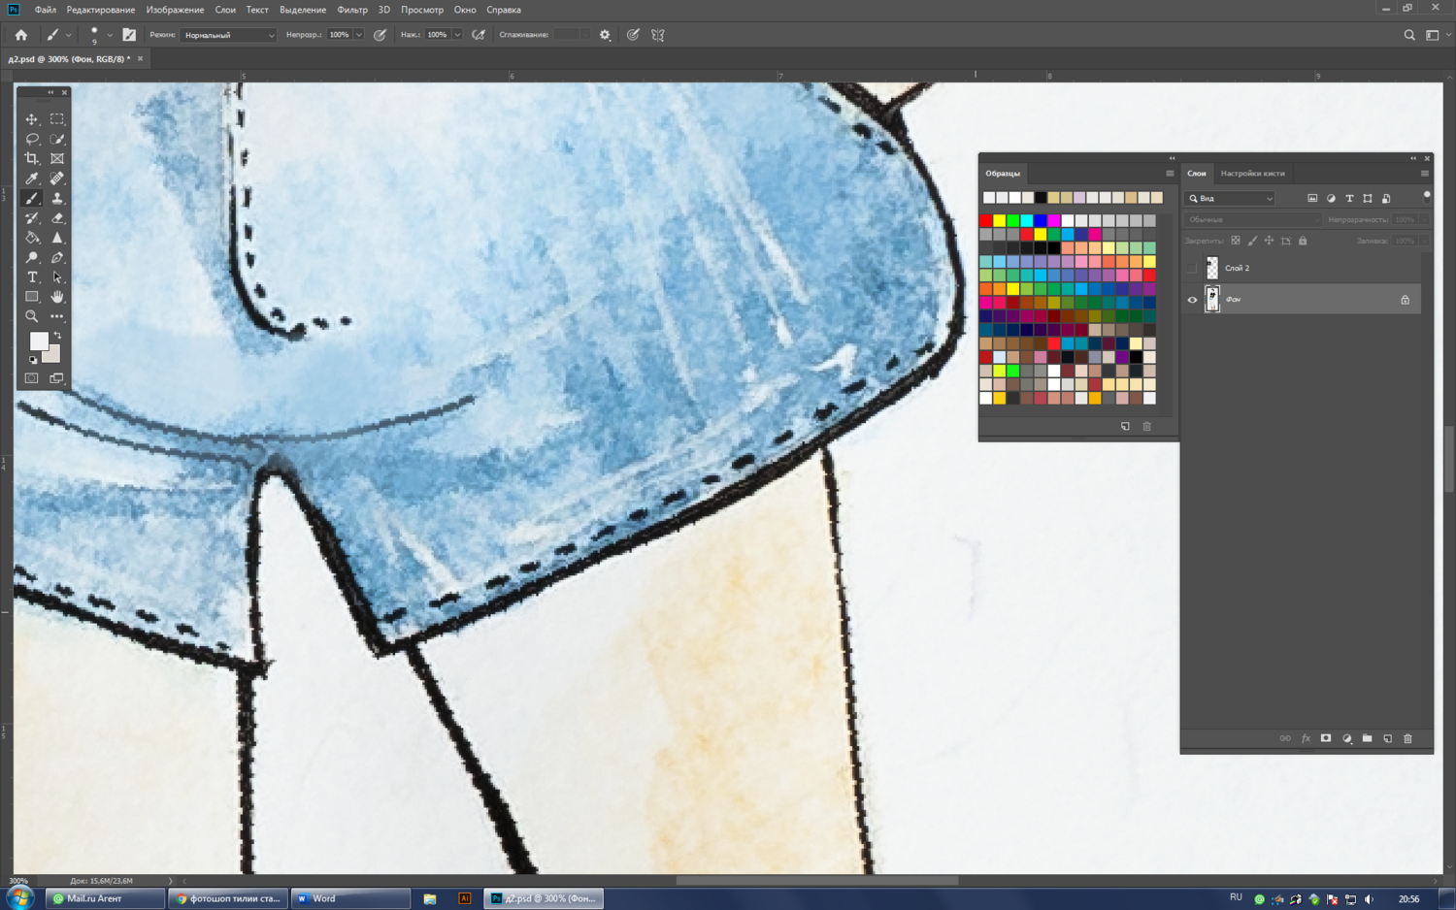Enable airbrush-style build-up

tap(479, 35)
